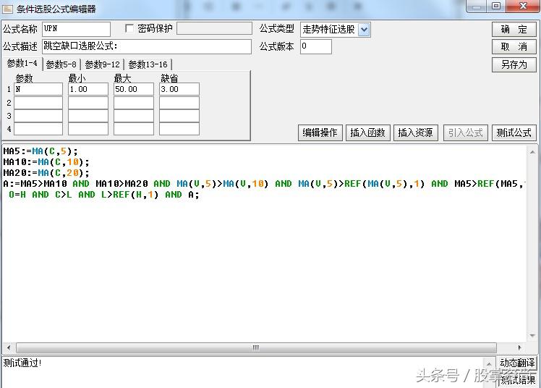Viewport: 541px width, 388px height.
Task: Click the horizontal scrollbar thumb in code editor
Action: tap(255, 347)
